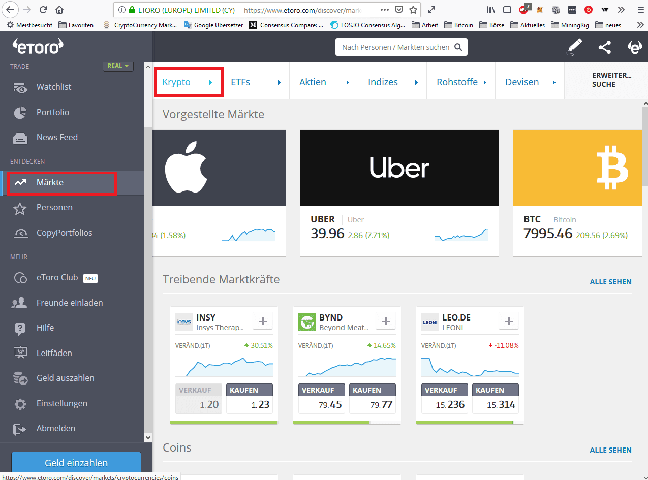This screenshot has width=648, height=480.
Task: Open the Watchlist eye icon
Action: (20, 87)
